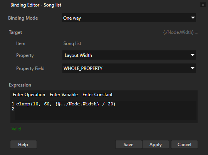
Task: Click Enter Constant in expression editor
Action: pyautogui.click(x=97, y=95)
